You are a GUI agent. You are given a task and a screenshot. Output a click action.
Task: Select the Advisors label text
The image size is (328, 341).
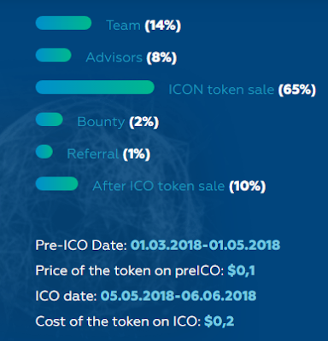[114, 57]
